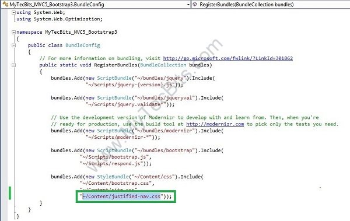Click the "~/Content/css" string
This screenshot has height=221, width=350.
click(x=153, y=177)
